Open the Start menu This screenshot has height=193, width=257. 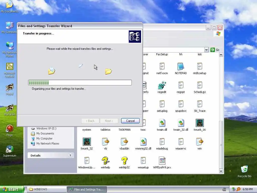coord(12,189)
